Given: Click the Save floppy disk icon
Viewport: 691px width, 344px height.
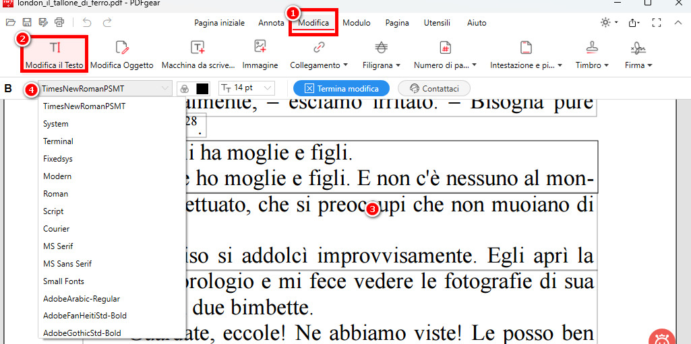Looking at the screenshot, I should [27, 22].
